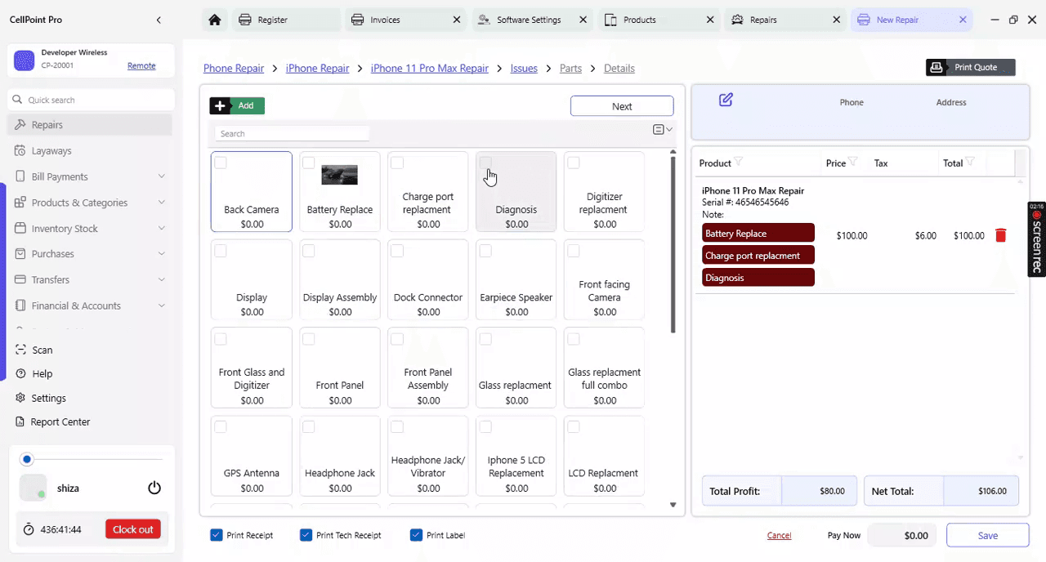Tick the Digitizer replacment checkbox
1046x562 pixels.
574,163
